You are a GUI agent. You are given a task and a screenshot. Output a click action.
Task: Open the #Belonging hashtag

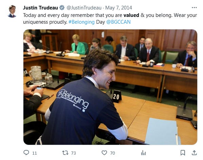pyautogui.click(x=81, y=22)
